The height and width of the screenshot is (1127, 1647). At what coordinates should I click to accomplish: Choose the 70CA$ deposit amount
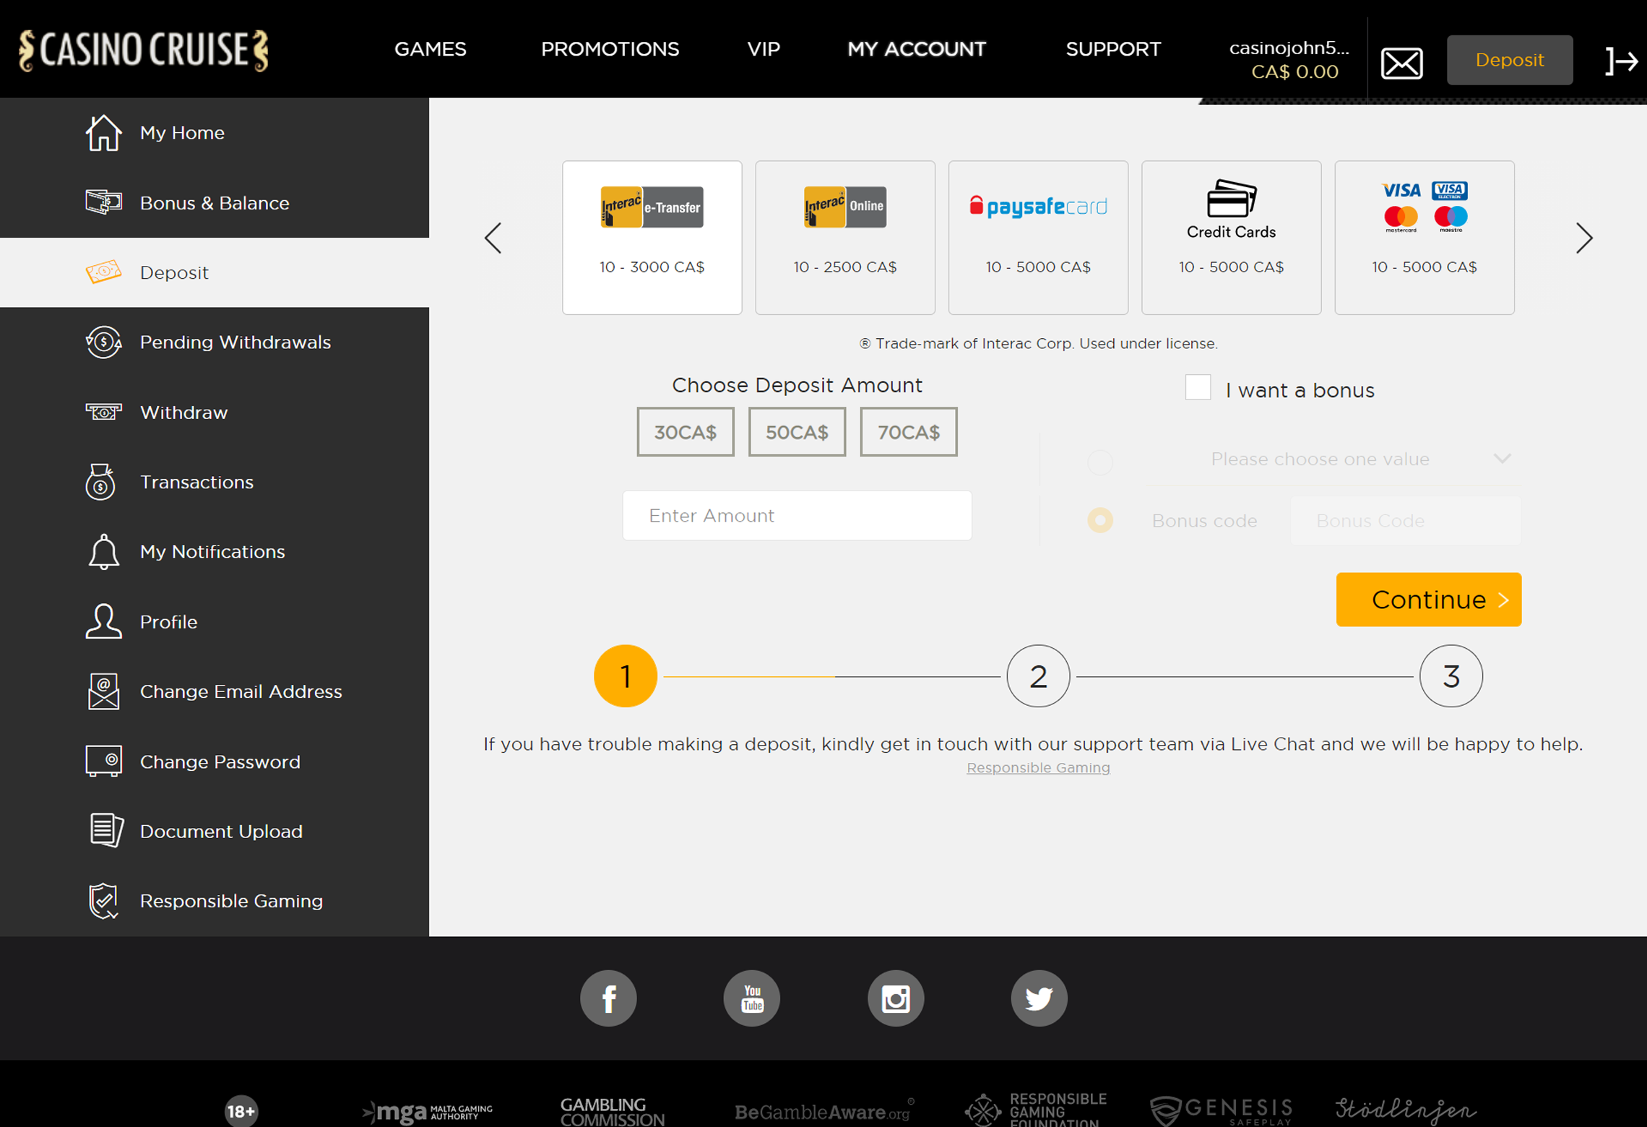click(909, 432)
